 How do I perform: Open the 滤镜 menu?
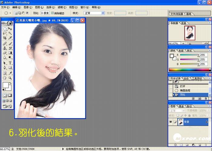tap(62, 7)
